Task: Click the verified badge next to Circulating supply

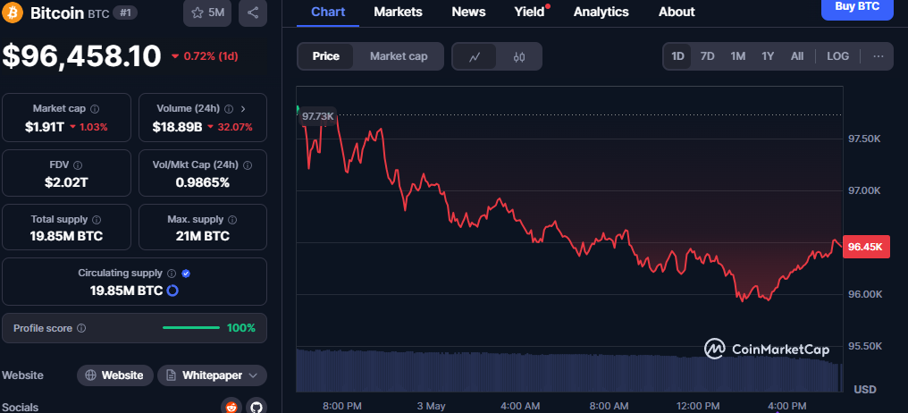Action: click(x=186, y=273)
